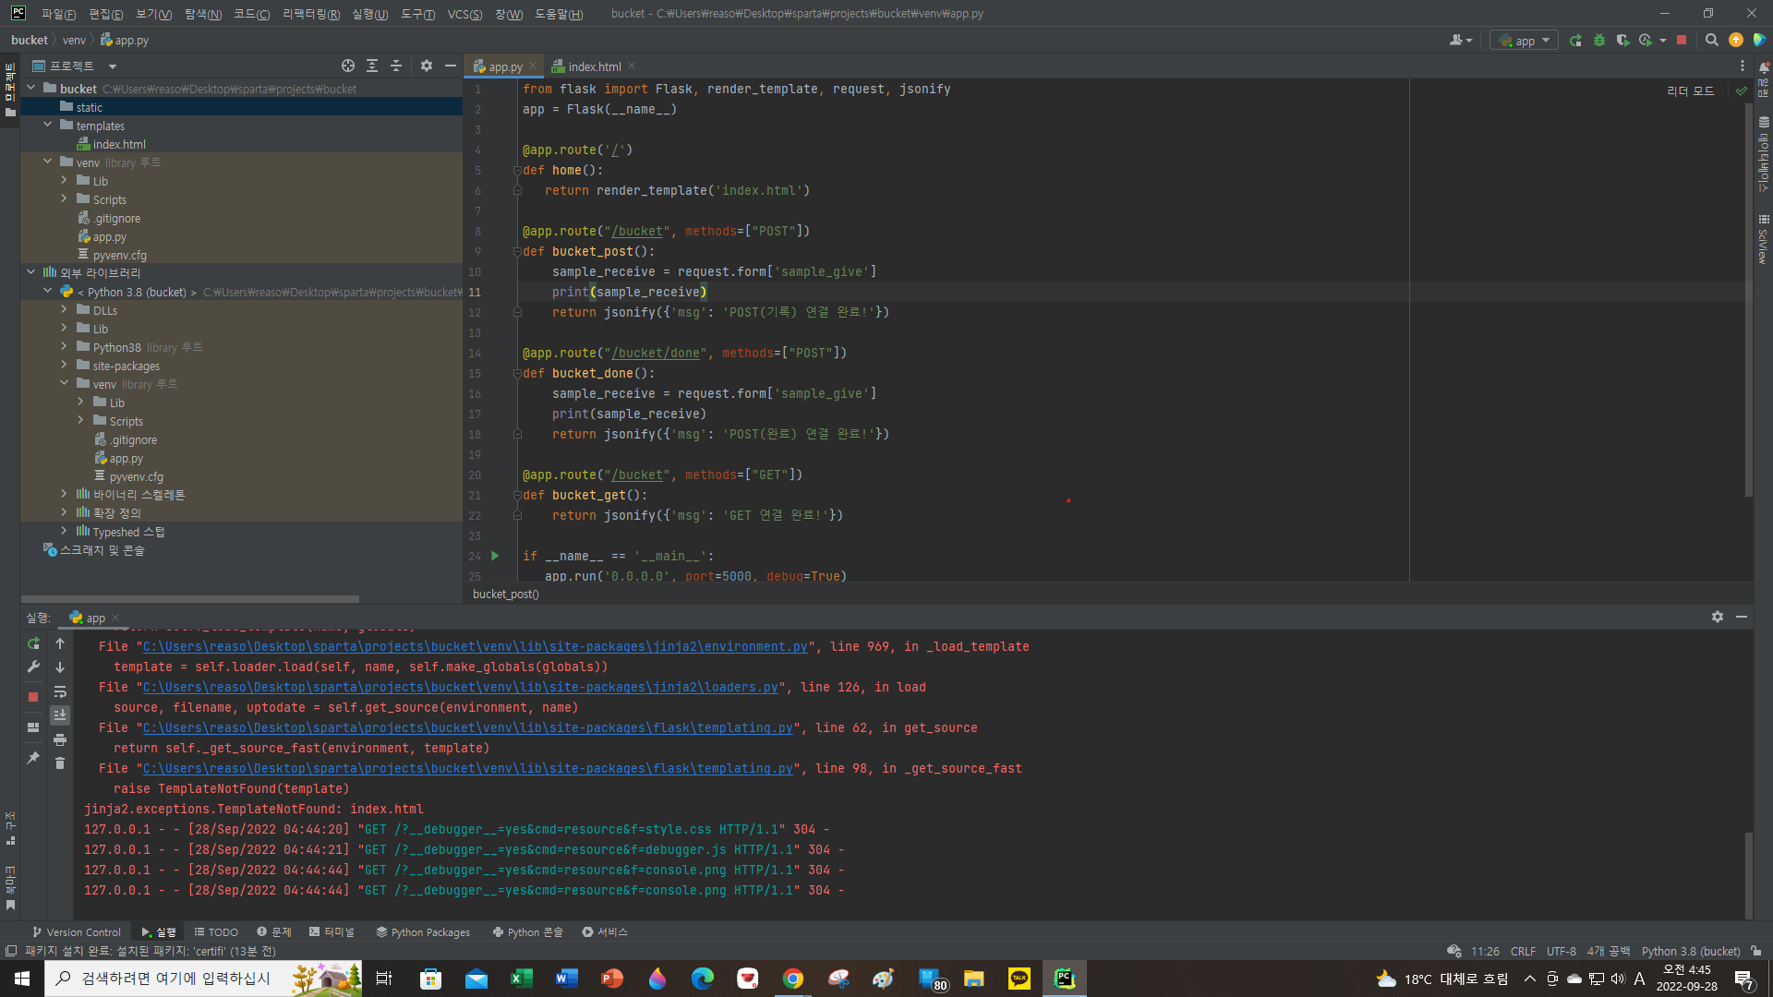Expand all items in the project tree
This screenshot has height=997, width=1773.
point(372,66)
